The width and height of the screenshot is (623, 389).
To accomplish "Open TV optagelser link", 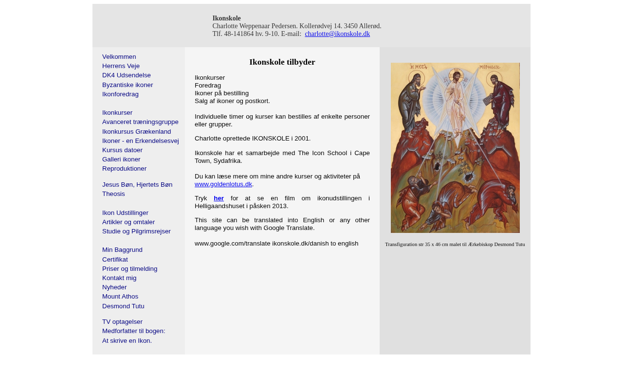I will [122, 322].
